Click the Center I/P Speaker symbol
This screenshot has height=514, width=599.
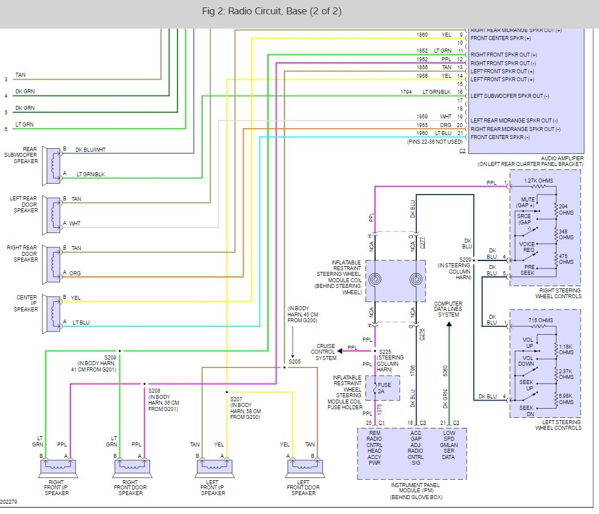pos(51,314)
